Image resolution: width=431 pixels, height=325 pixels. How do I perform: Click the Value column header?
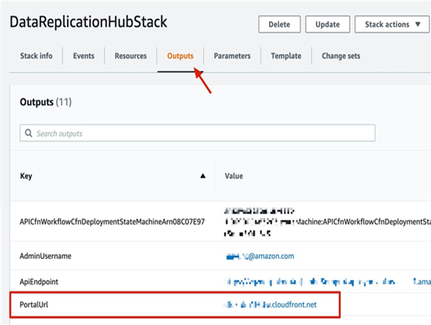coord(234,176)
